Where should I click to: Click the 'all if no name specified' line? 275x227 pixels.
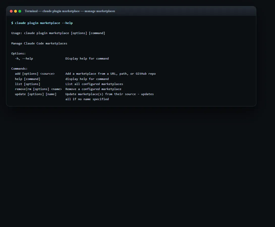coord(87,99)
